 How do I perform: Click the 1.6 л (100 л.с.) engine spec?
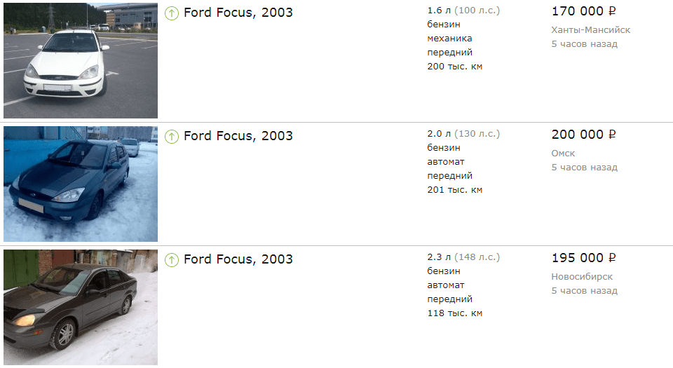pos(463,11)
